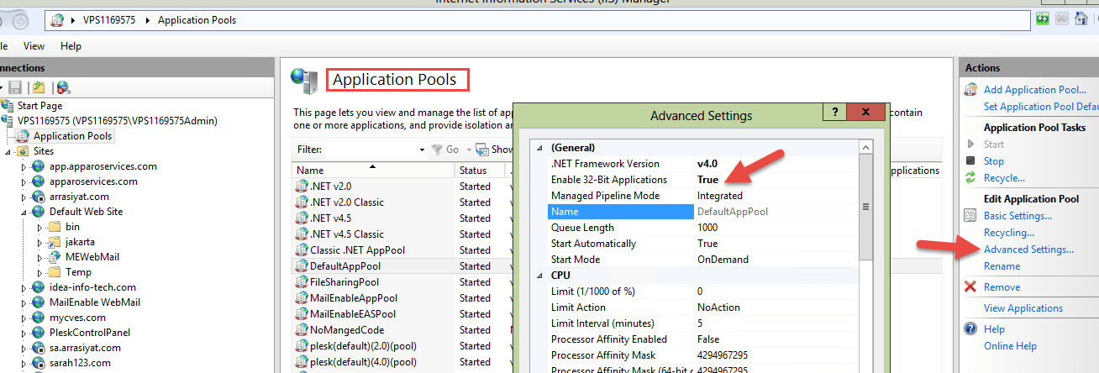
Task: Click Recycling link in Actions
Action: pyautogui.click(x=1009, y=233)
